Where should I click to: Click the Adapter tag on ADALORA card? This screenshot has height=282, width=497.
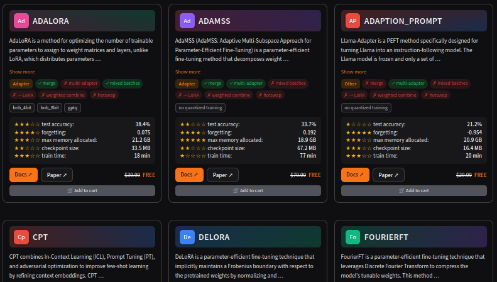[21, 84]
